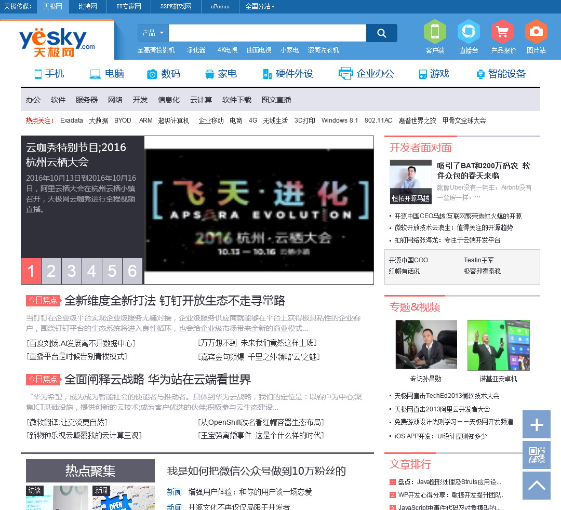
Task: Switch to the 天极网 top tab
Action: (52, 6)
